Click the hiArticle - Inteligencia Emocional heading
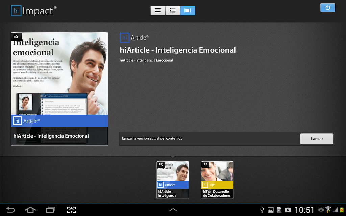The width and height of the screenshot is (346, 216). click(178, 50)
